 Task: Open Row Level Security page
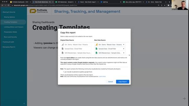pyautogui.click(x=10, y=37)
